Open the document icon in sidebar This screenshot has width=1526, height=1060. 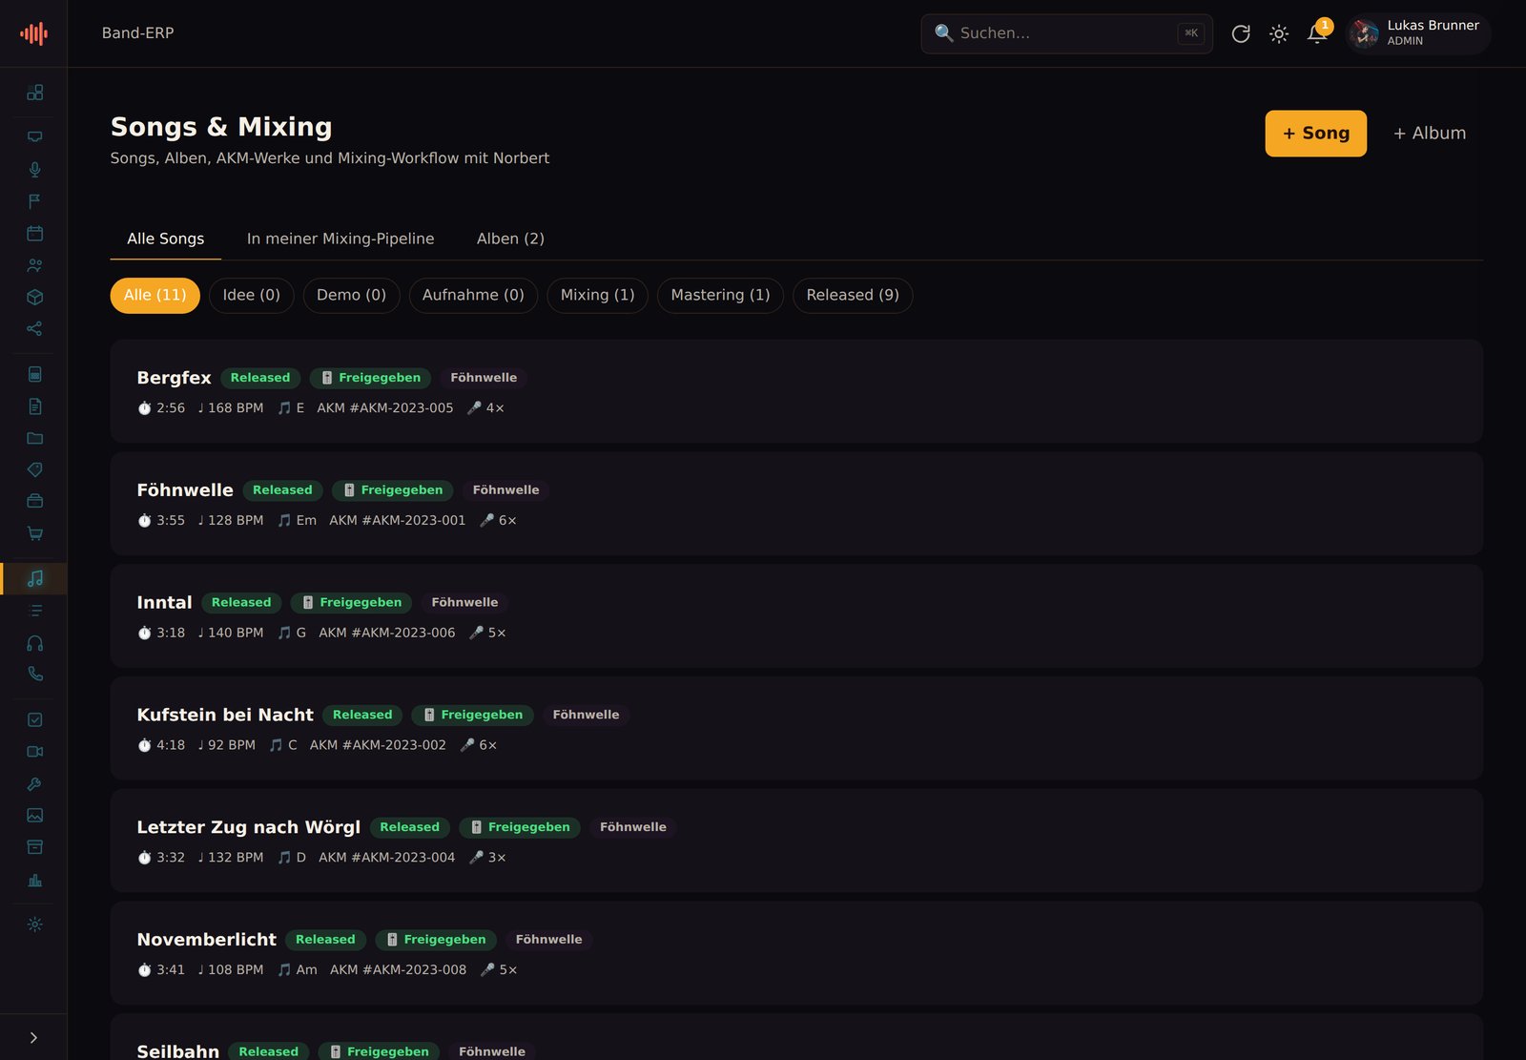point(34,406)
